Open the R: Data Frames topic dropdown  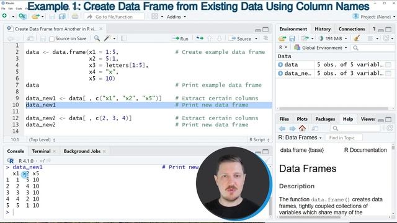pos(300,138)
